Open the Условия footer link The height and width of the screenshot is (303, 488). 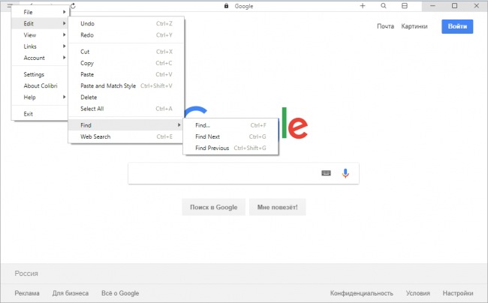coord(418,293)
